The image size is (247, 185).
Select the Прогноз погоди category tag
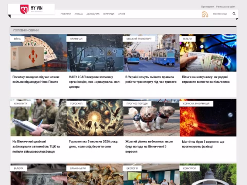[x=137, y=103]
